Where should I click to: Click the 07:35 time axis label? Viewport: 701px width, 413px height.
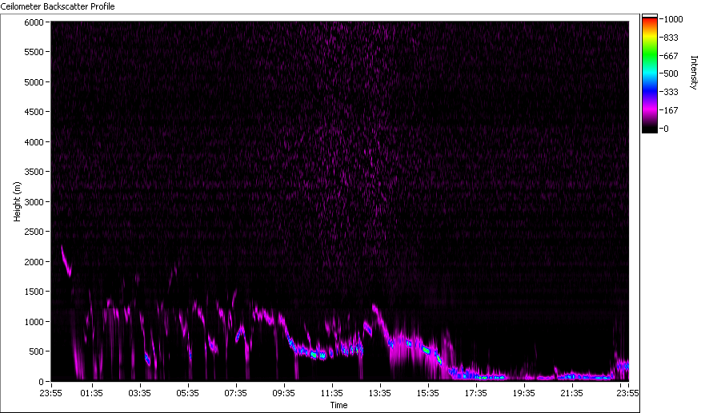(235, 393)
